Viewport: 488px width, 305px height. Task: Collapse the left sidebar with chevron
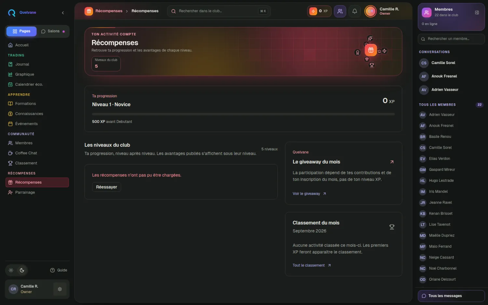[63, 13]
